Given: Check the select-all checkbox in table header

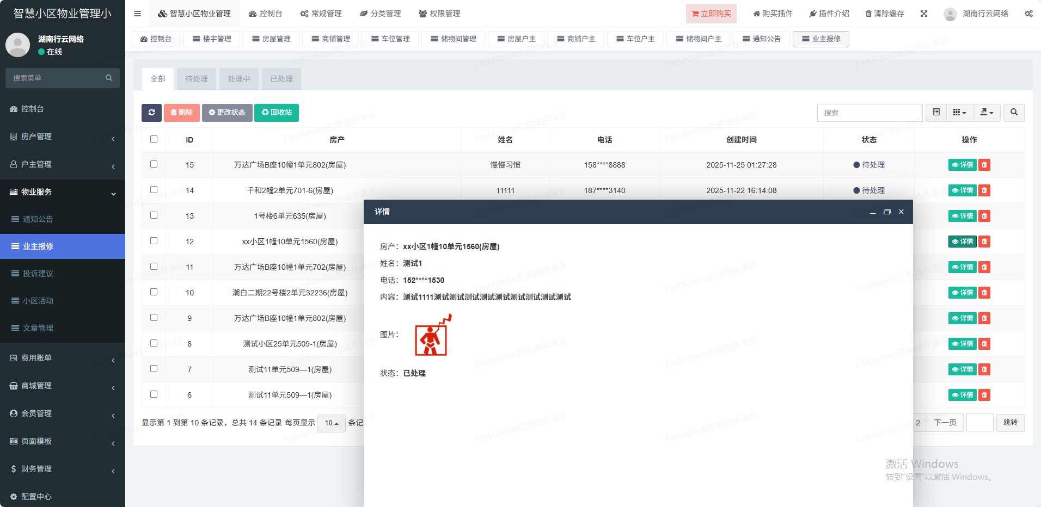Looking at the screenshot, I should 154,139.
